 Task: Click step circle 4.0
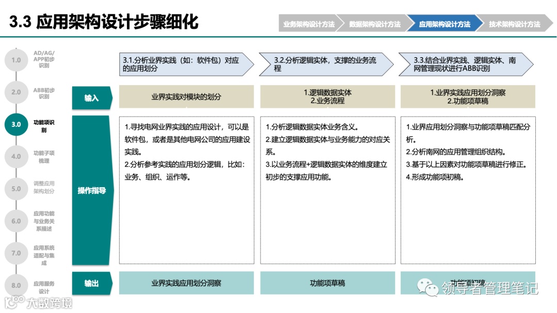16,156
